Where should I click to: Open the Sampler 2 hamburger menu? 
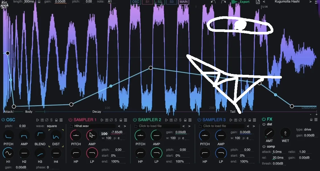coord(190,120)
